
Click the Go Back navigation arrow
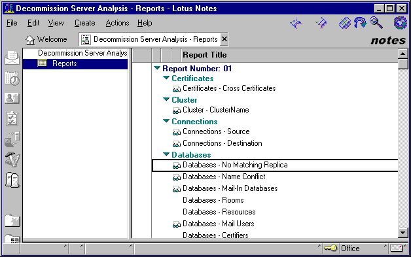click(x=296, y=23)
